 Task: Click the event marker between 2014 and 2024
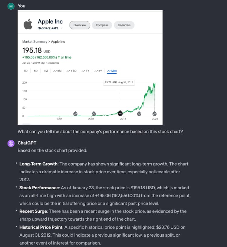tap(139, 114)
